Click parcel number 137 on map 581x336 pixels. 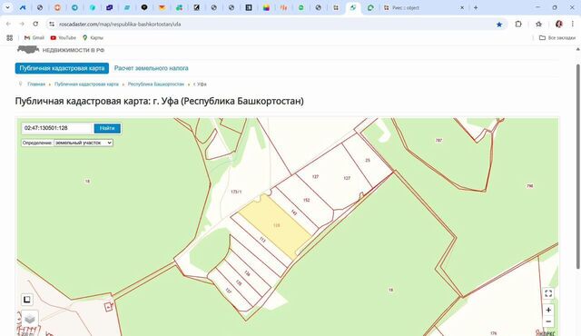[228, 292]
